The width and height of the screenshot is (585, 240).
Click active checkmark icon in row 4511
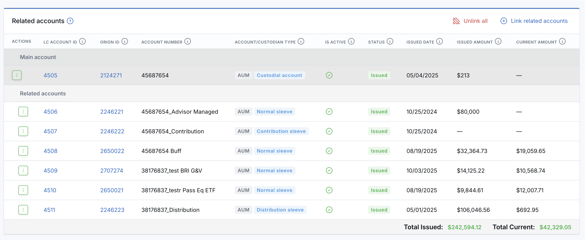click(x=329, y=210)
